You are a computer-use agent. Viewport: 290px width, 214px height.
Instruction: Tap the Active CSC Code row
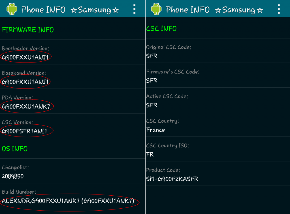[x=218, y=100]
